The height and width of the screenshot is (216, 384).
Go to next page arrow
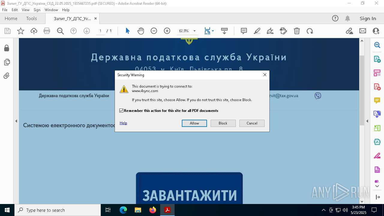click(87, 31)
